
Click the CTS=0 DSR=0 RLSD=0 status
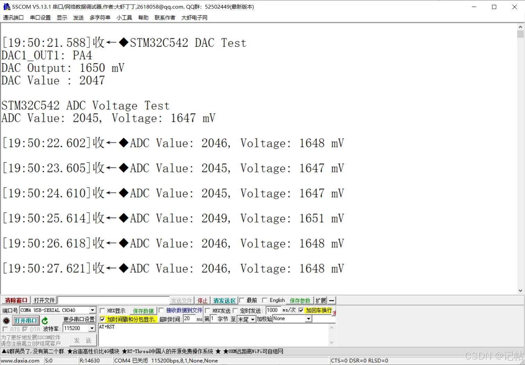tap(359, 361)
